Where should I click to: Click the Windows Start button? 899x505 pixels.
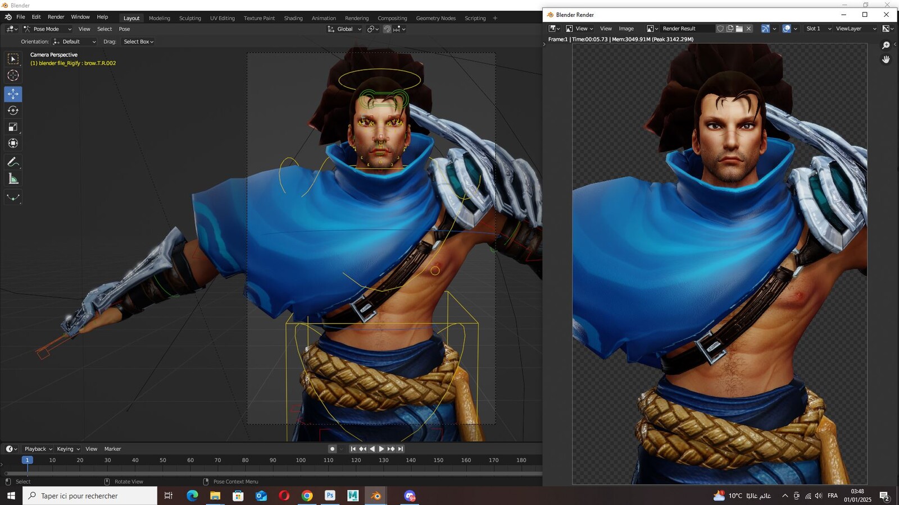11,495
